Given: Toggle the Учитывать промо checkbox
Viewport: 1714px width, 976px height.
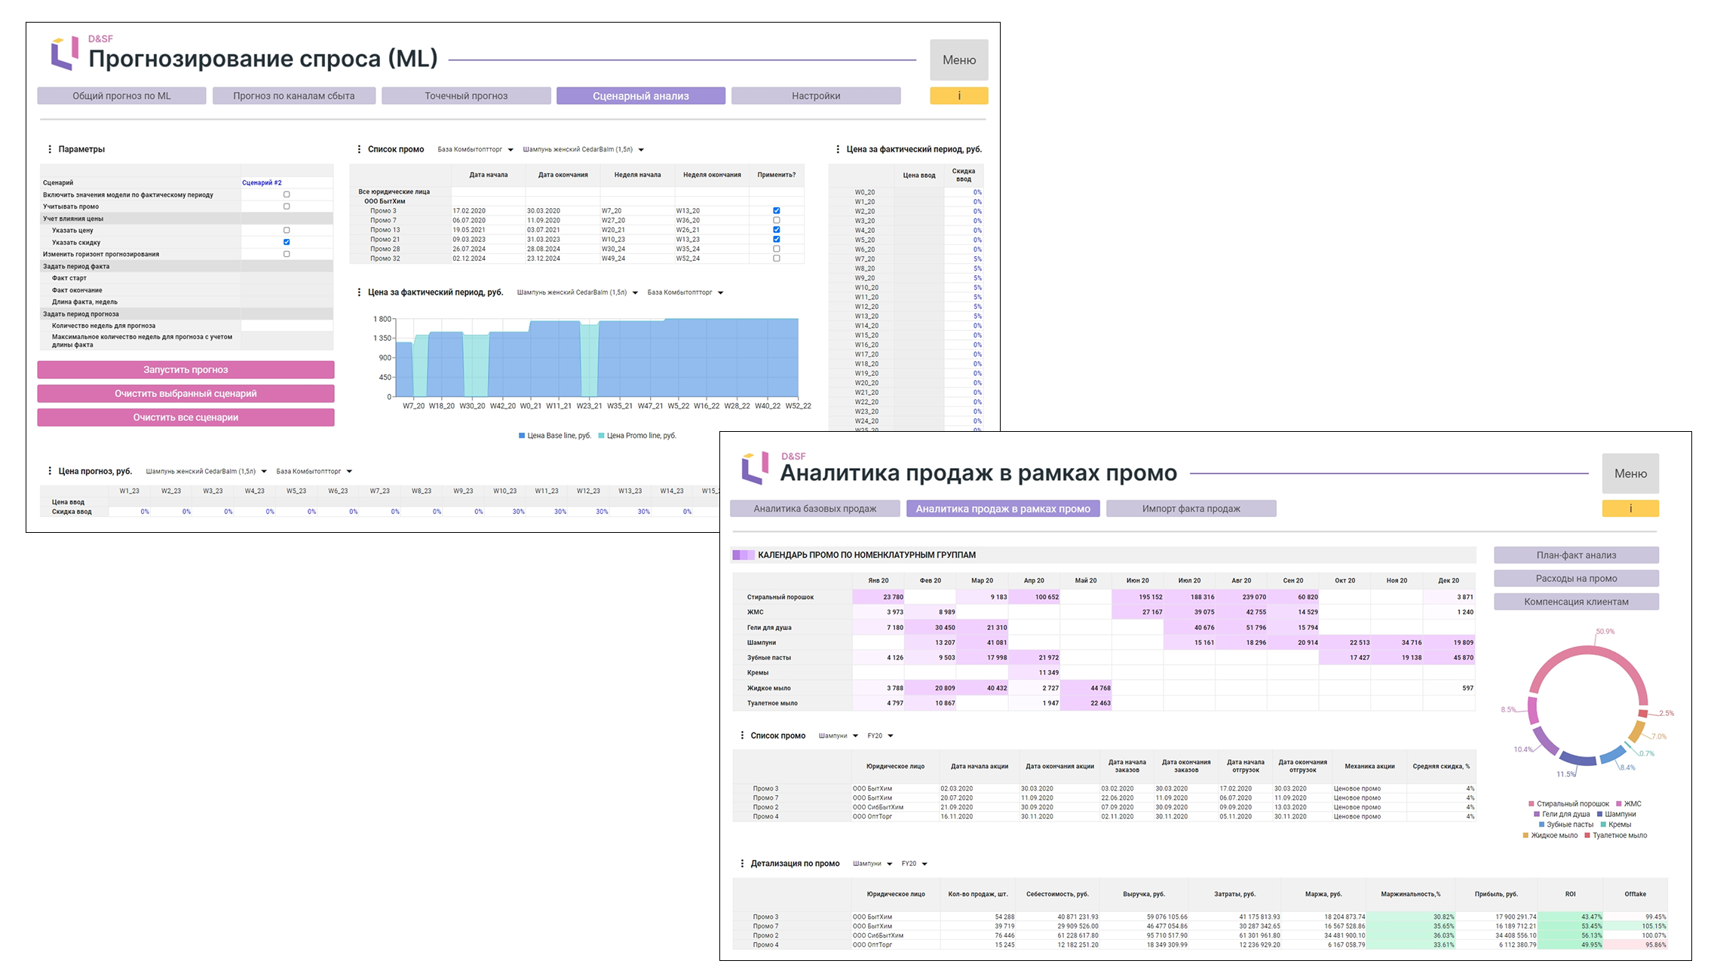Looking at the screenshot, I should click(x=287, y=207).
